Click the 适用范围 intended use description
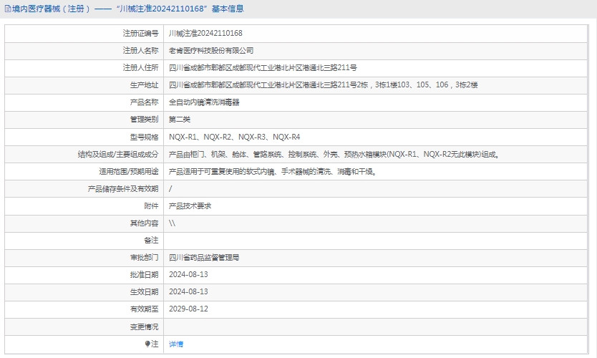The width and height of the screenshot is (597, 358). 272,172
